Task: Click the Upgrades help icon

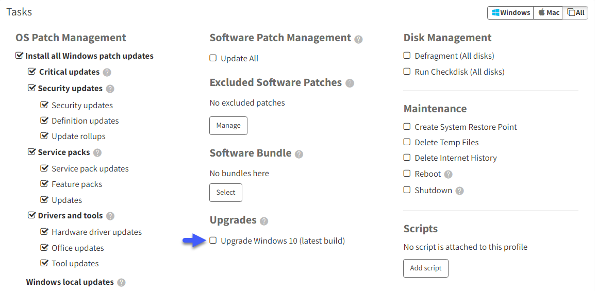Action: click(264, 221)
